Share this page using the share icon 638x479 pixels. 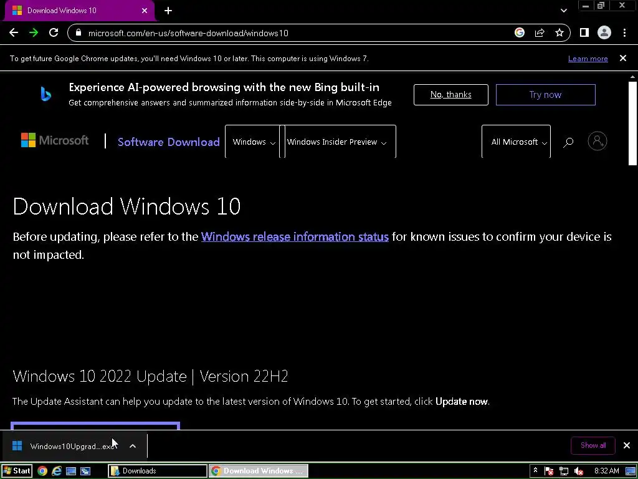tap(540, 33)
